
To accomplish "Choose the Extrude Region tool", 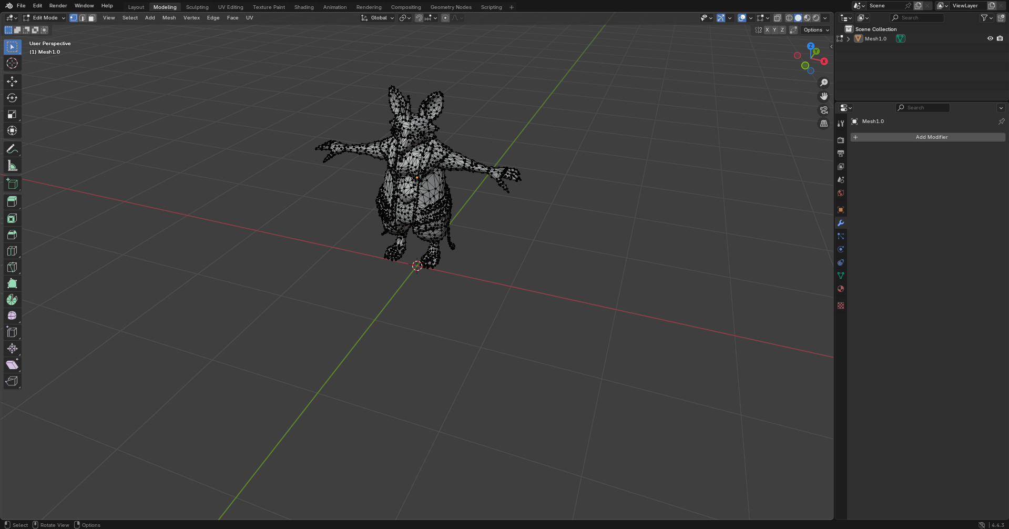I will 12,201.
